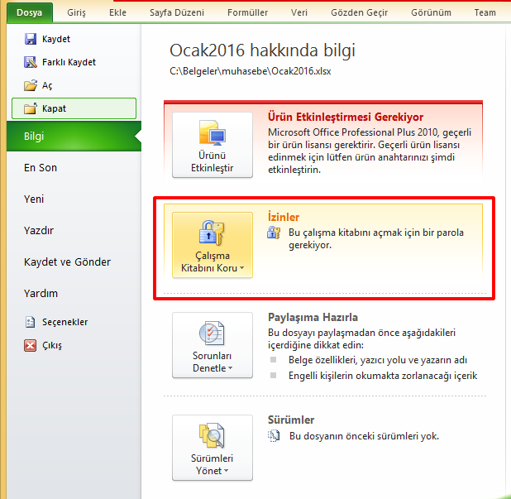Choose the Farklı Kaydet label

(x=69, y=62)
